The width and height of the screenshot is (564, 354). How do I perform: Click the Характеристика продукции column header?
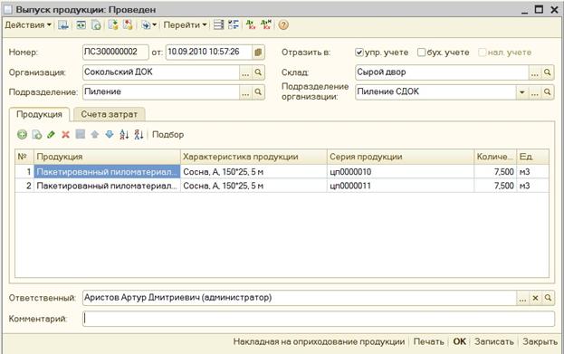(x=253, y=157)
